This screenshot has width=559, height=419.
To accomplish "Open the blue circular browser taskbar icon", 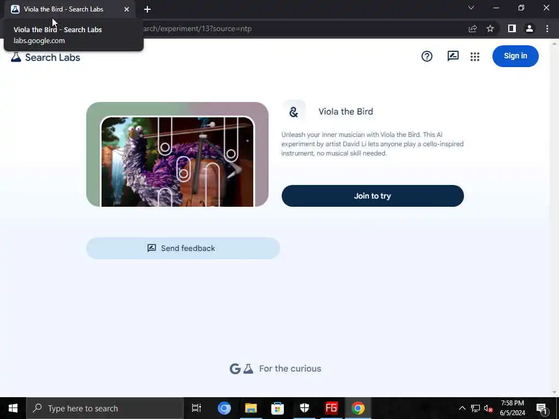I will tap(224, 408).
